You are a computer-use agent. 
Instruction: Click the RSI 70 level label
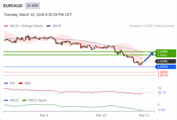[159, 88]
